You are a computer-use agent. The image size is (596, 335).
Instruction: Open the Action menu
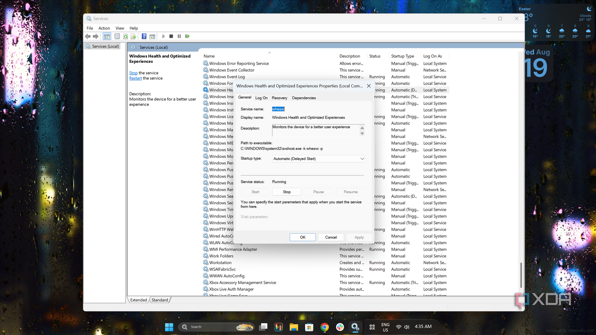[104, 28]
